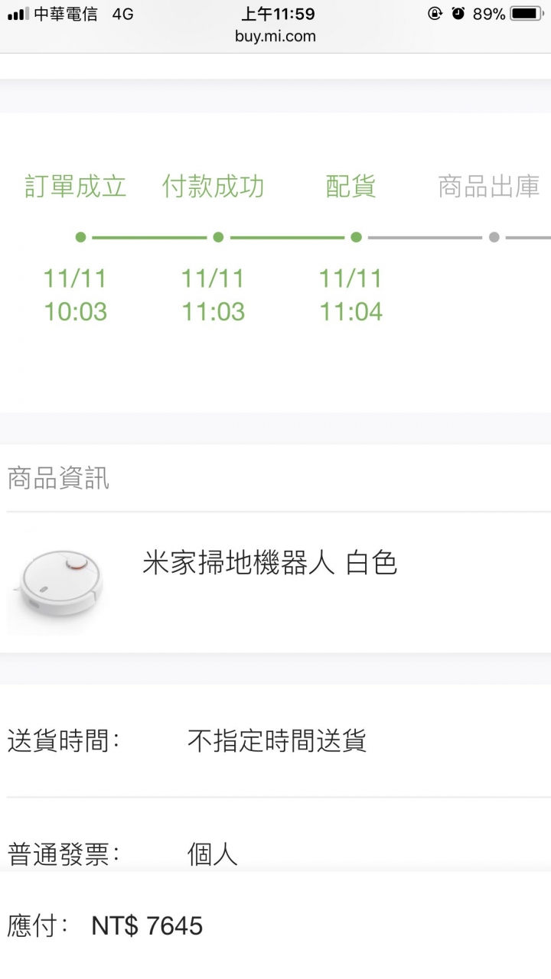The image size is (551, 979).
Task: Click the 配貨 green progress dot
Action: point(356,237)
